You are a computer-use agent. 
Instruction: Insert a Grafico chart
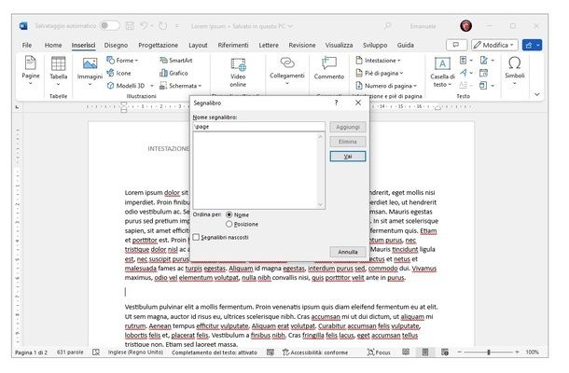(x=173, y=73)
